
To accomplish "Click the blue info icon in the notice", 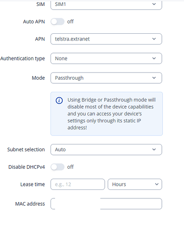I will pos(59,100).
